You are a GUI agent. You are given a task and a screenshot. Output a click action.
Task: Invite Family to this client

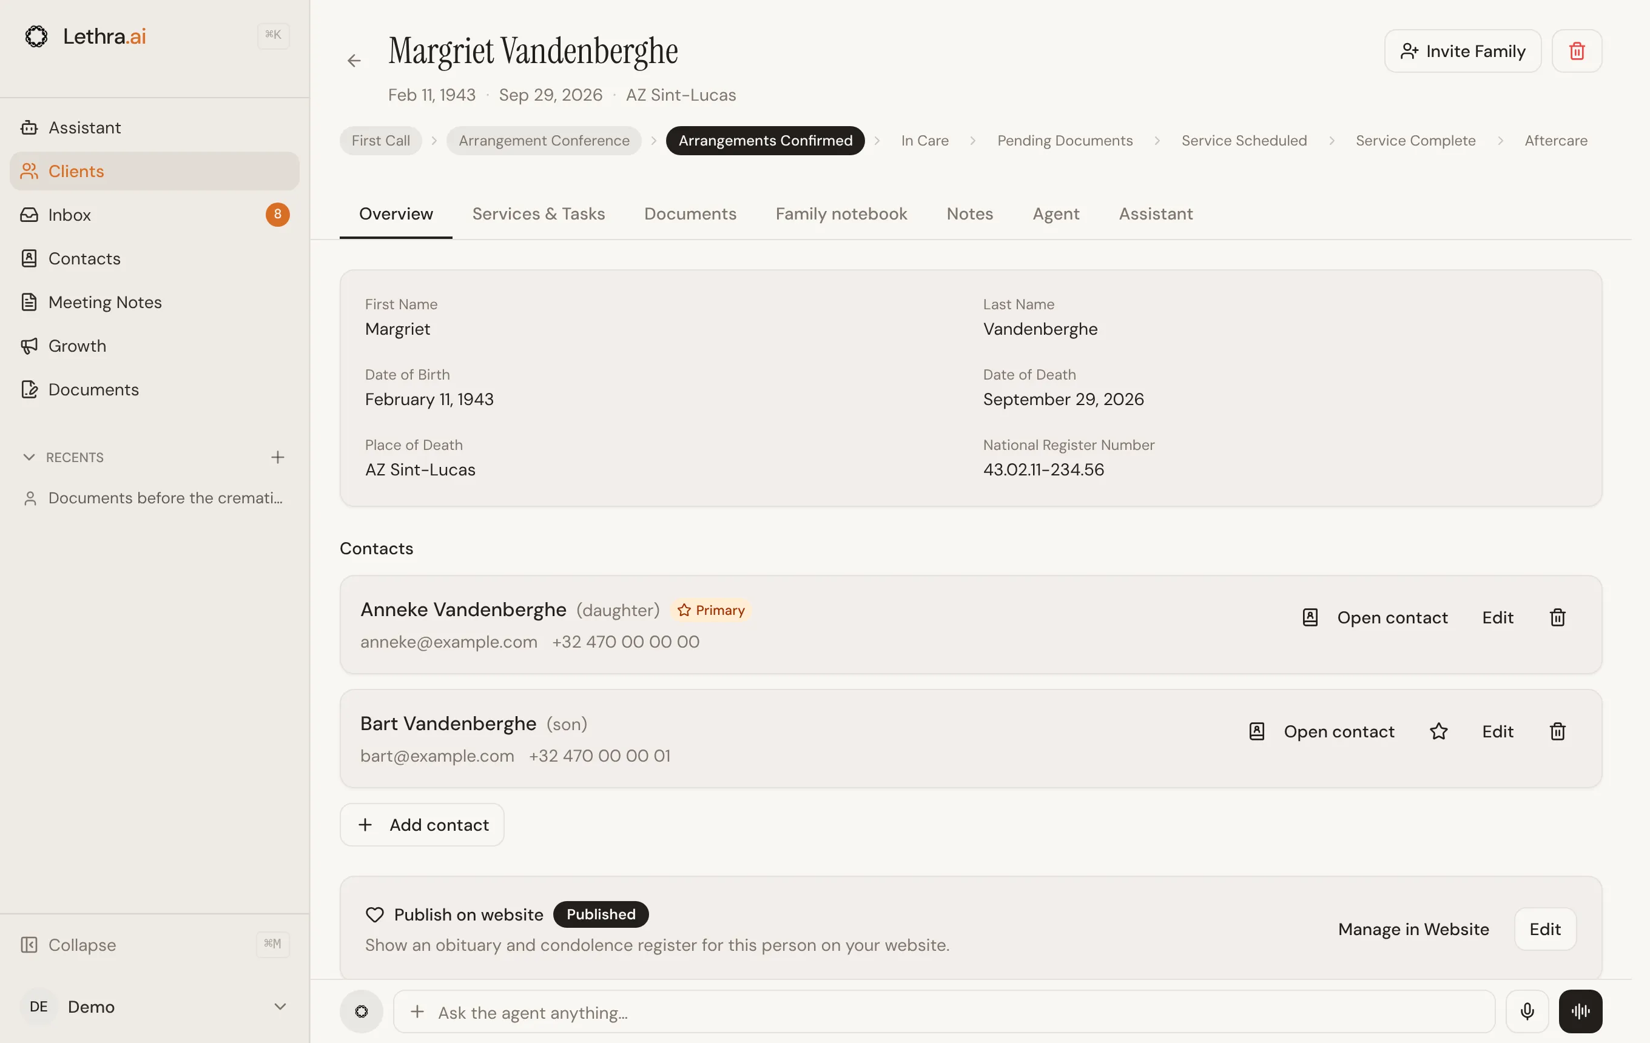tap(1463, 52)
